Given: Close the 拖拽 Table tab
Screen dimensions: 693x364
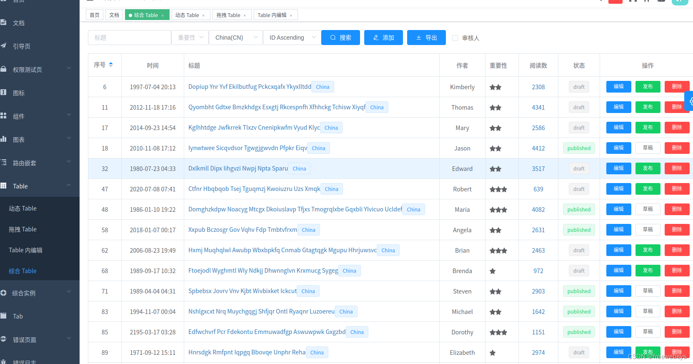Looking at the screenshot, I should point(245,15).
